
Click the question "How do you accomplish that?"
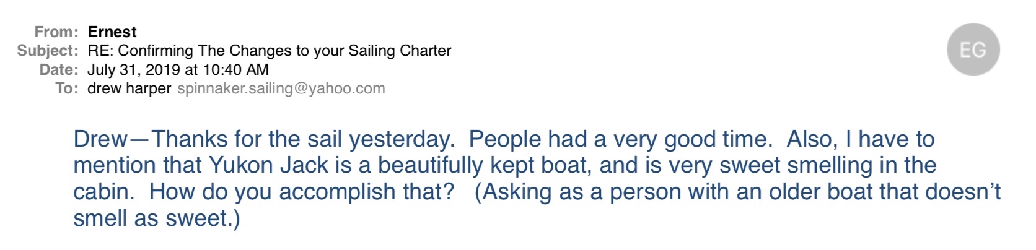302,192
